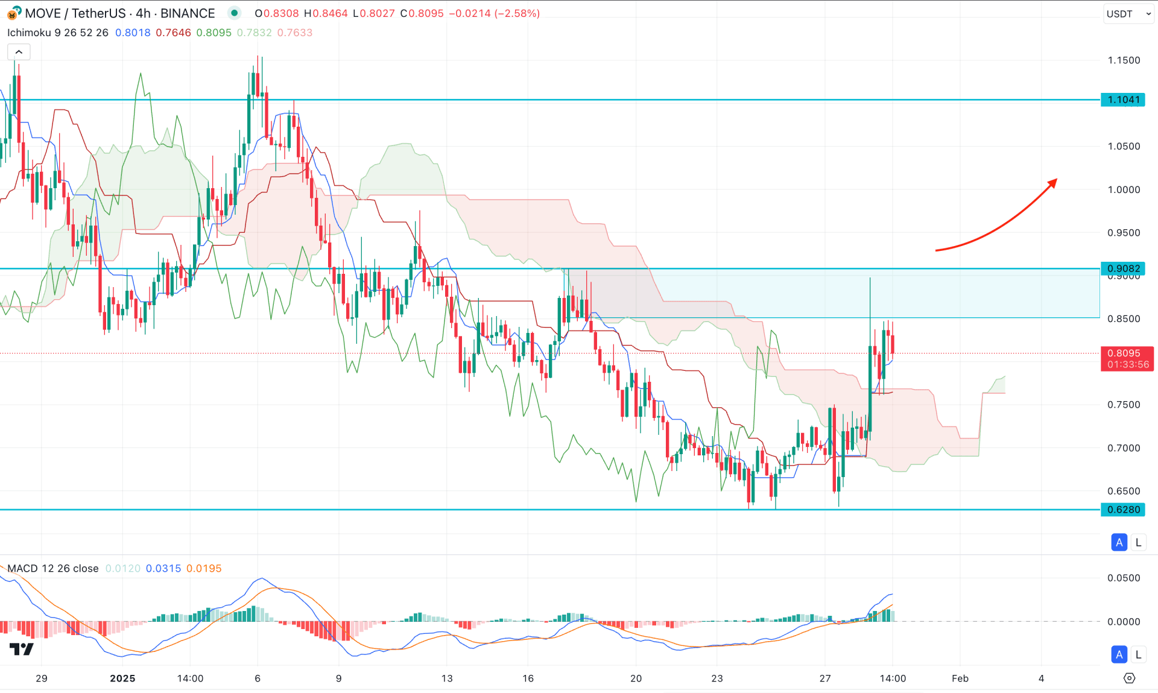Image resolution: width=1158 pixels, height=693 pixels.
Task: Open chart settings gear icon
Action: click(x=1129, y=679)
